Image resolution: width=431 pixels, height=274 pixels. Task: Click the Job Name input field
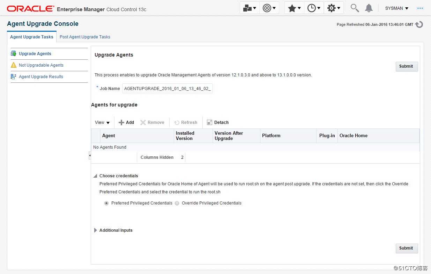168,89
